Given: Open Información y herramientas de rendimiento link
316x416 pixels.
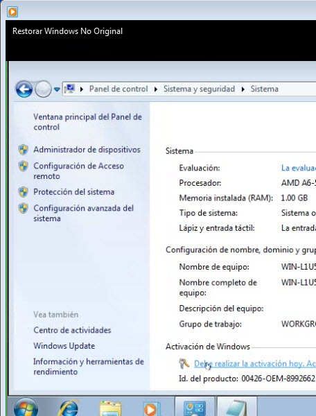Looking at the screenshot, I should point(89,367).
